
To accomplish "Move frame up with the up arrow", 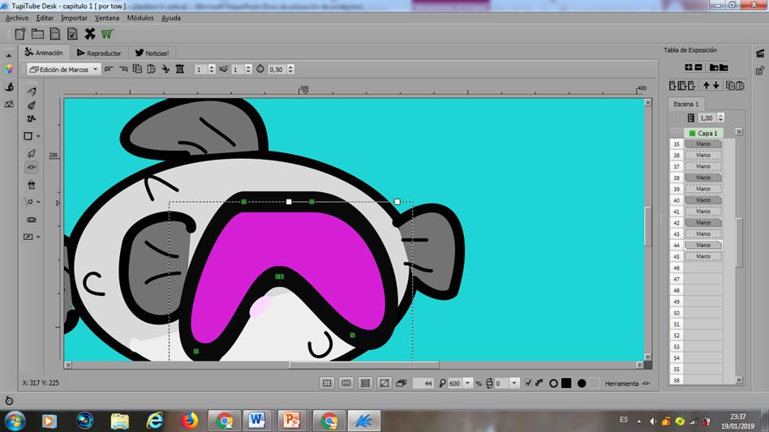I will click(707, 85).
